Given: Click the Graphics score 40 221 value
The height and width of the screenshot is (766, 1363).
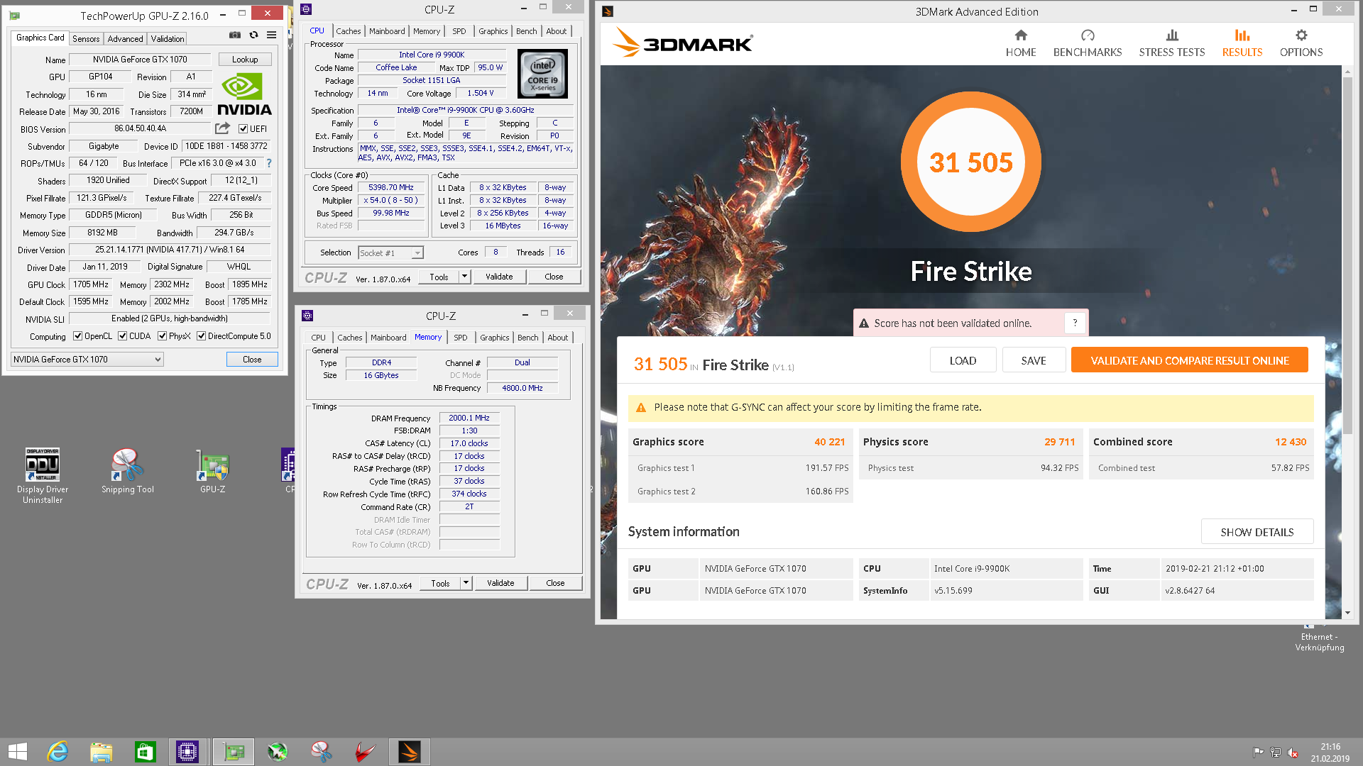Looking at the screenshot, I should tap(829, 442).
